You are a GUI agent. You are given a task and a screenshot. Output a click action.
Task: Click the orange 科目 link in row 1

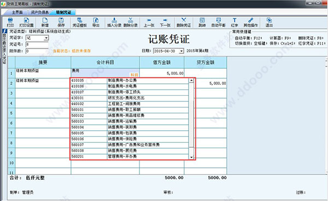pos(134,75)
